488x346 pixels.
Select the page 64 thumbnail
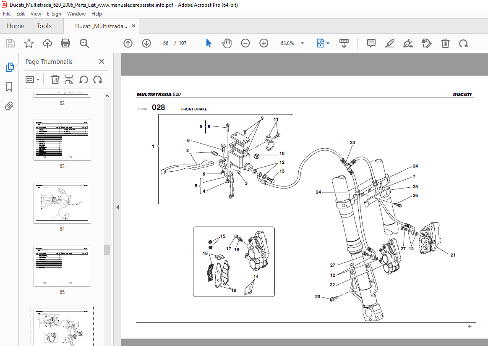click(62, 203)
